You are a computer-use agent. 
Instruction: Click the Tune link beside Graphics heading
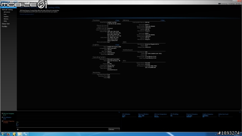tap(117, 45)
